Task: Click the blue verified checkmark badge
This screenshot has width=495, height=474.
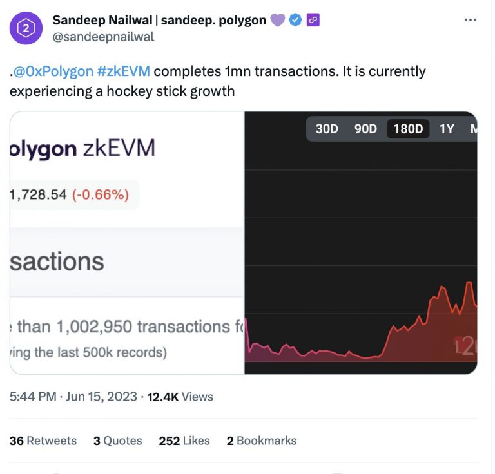Action: tap(295, 20)
